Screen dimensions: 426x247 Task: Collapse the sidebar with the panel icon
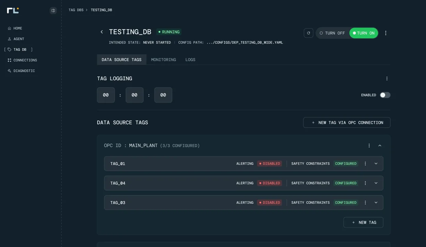53,11
